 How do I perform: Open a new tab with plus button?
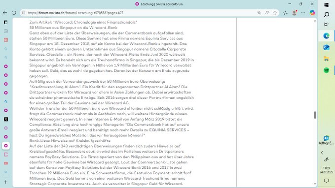[6, 182]
